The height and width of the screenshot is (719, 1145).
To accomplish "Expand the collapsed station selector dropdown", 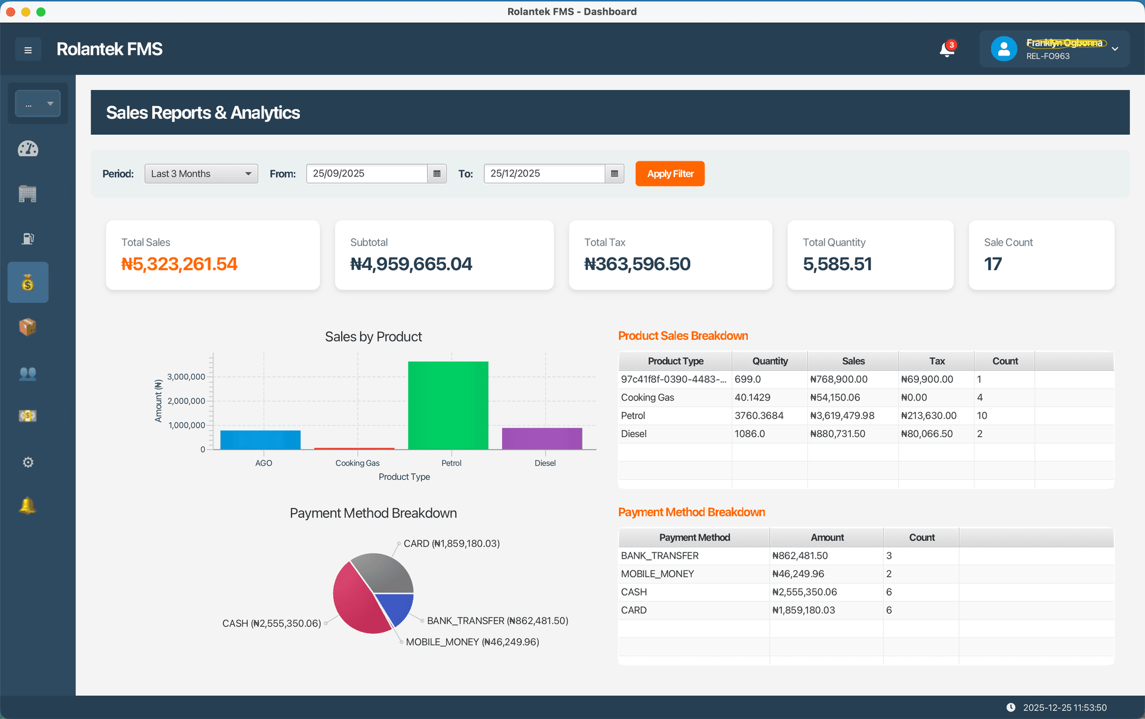I will tap(38, 103).
